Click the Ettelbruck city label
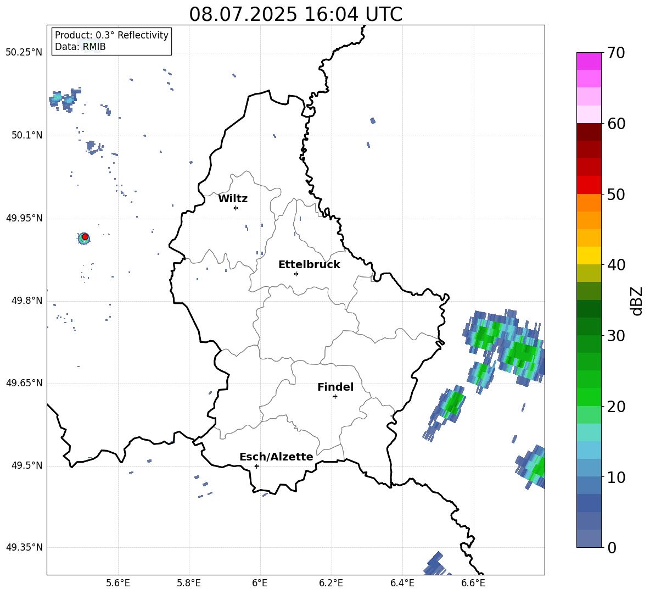Screen dimensions: 650x594 309,265
